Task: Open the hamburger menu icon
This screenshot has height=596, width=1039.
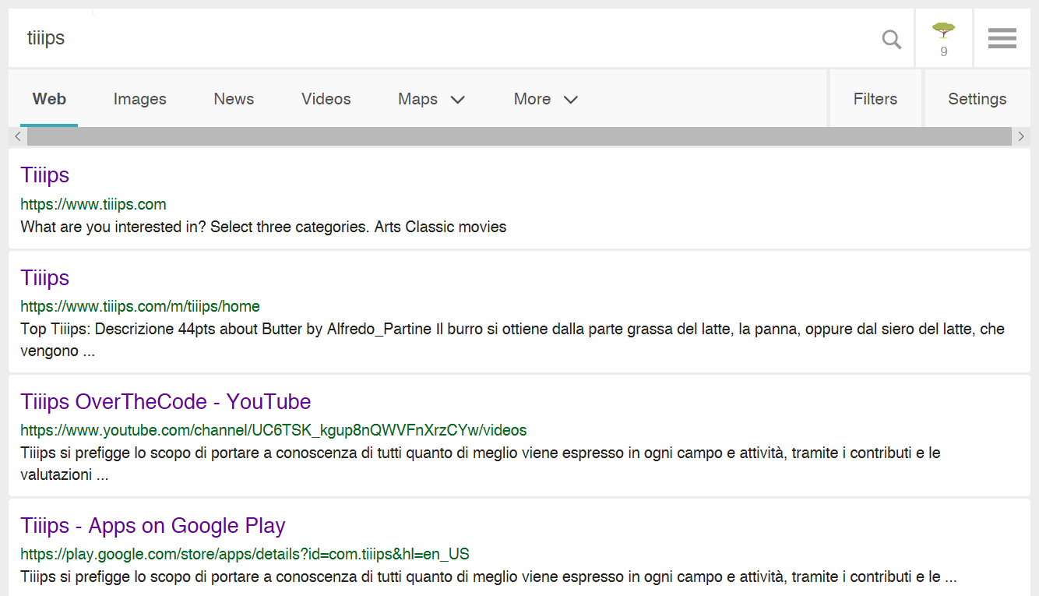Action: (1002, 38)
